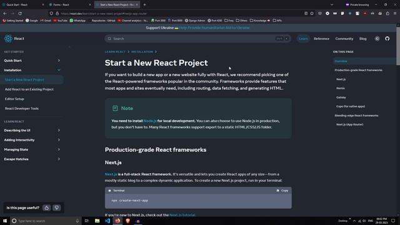Image resolution: width=400 pixels, height=225 pixels.
Task: Open the Reference nav item
Action: coord(321,39)
